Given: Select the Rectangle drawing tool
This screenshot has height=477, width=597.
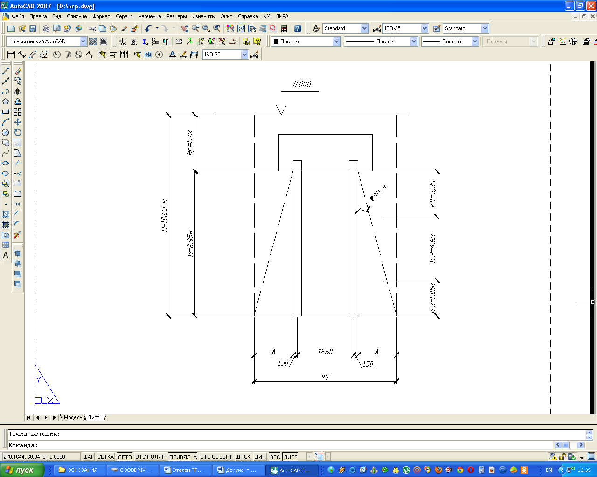Looking at the screenshot, I should pos(6,112).
